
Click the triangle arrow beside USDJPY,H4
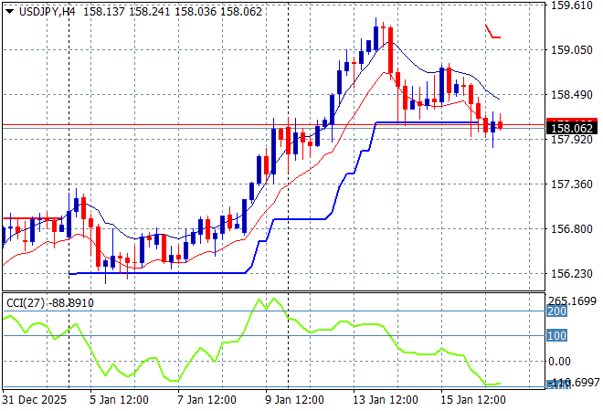(7, 9)
